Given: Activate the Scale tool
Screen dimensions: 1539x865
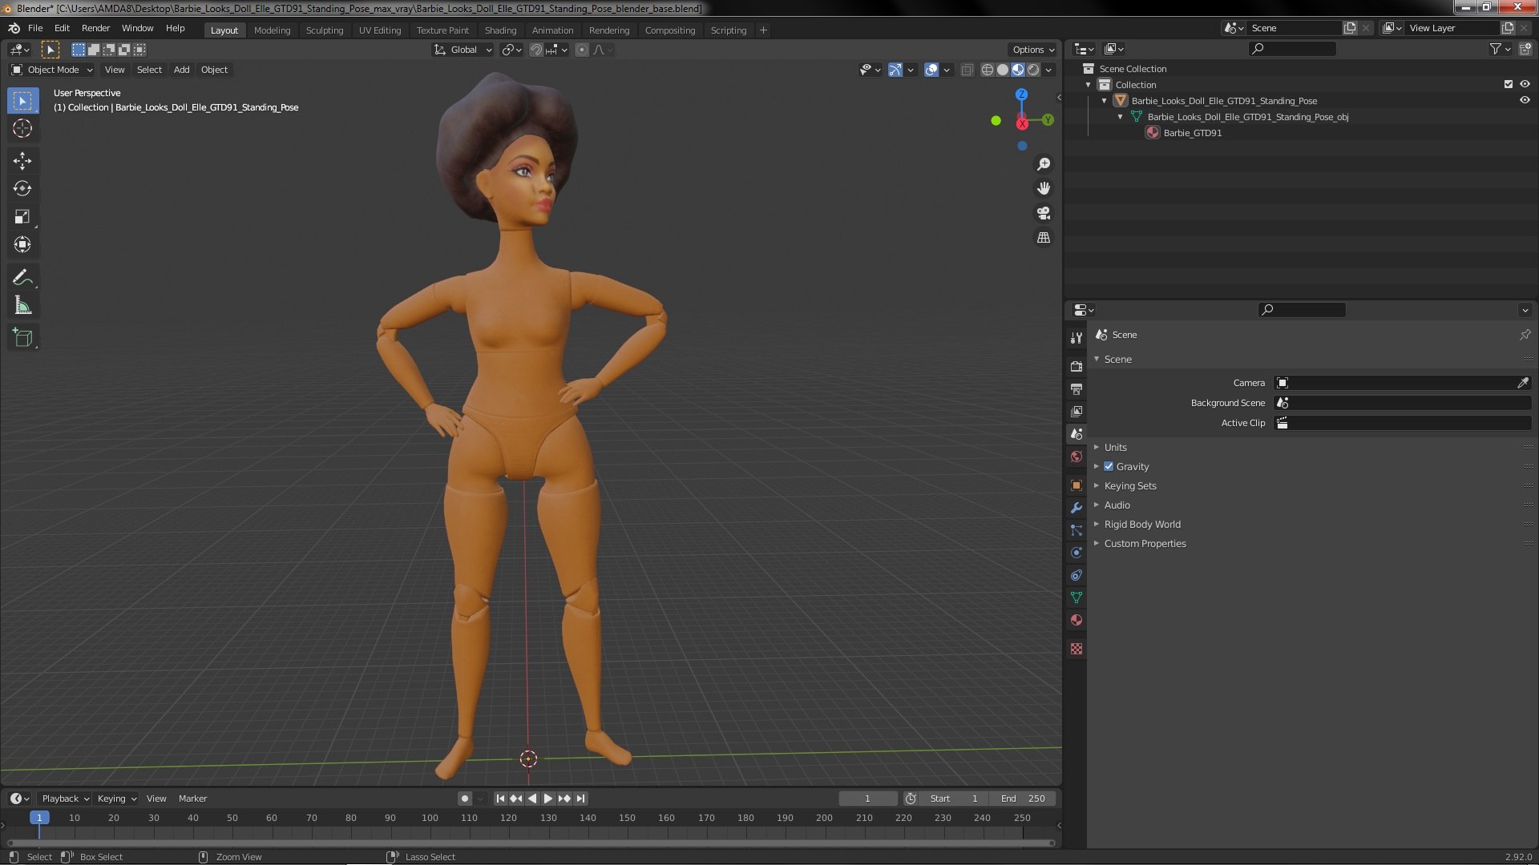Looking at the screenshot, I should point(22,217).
